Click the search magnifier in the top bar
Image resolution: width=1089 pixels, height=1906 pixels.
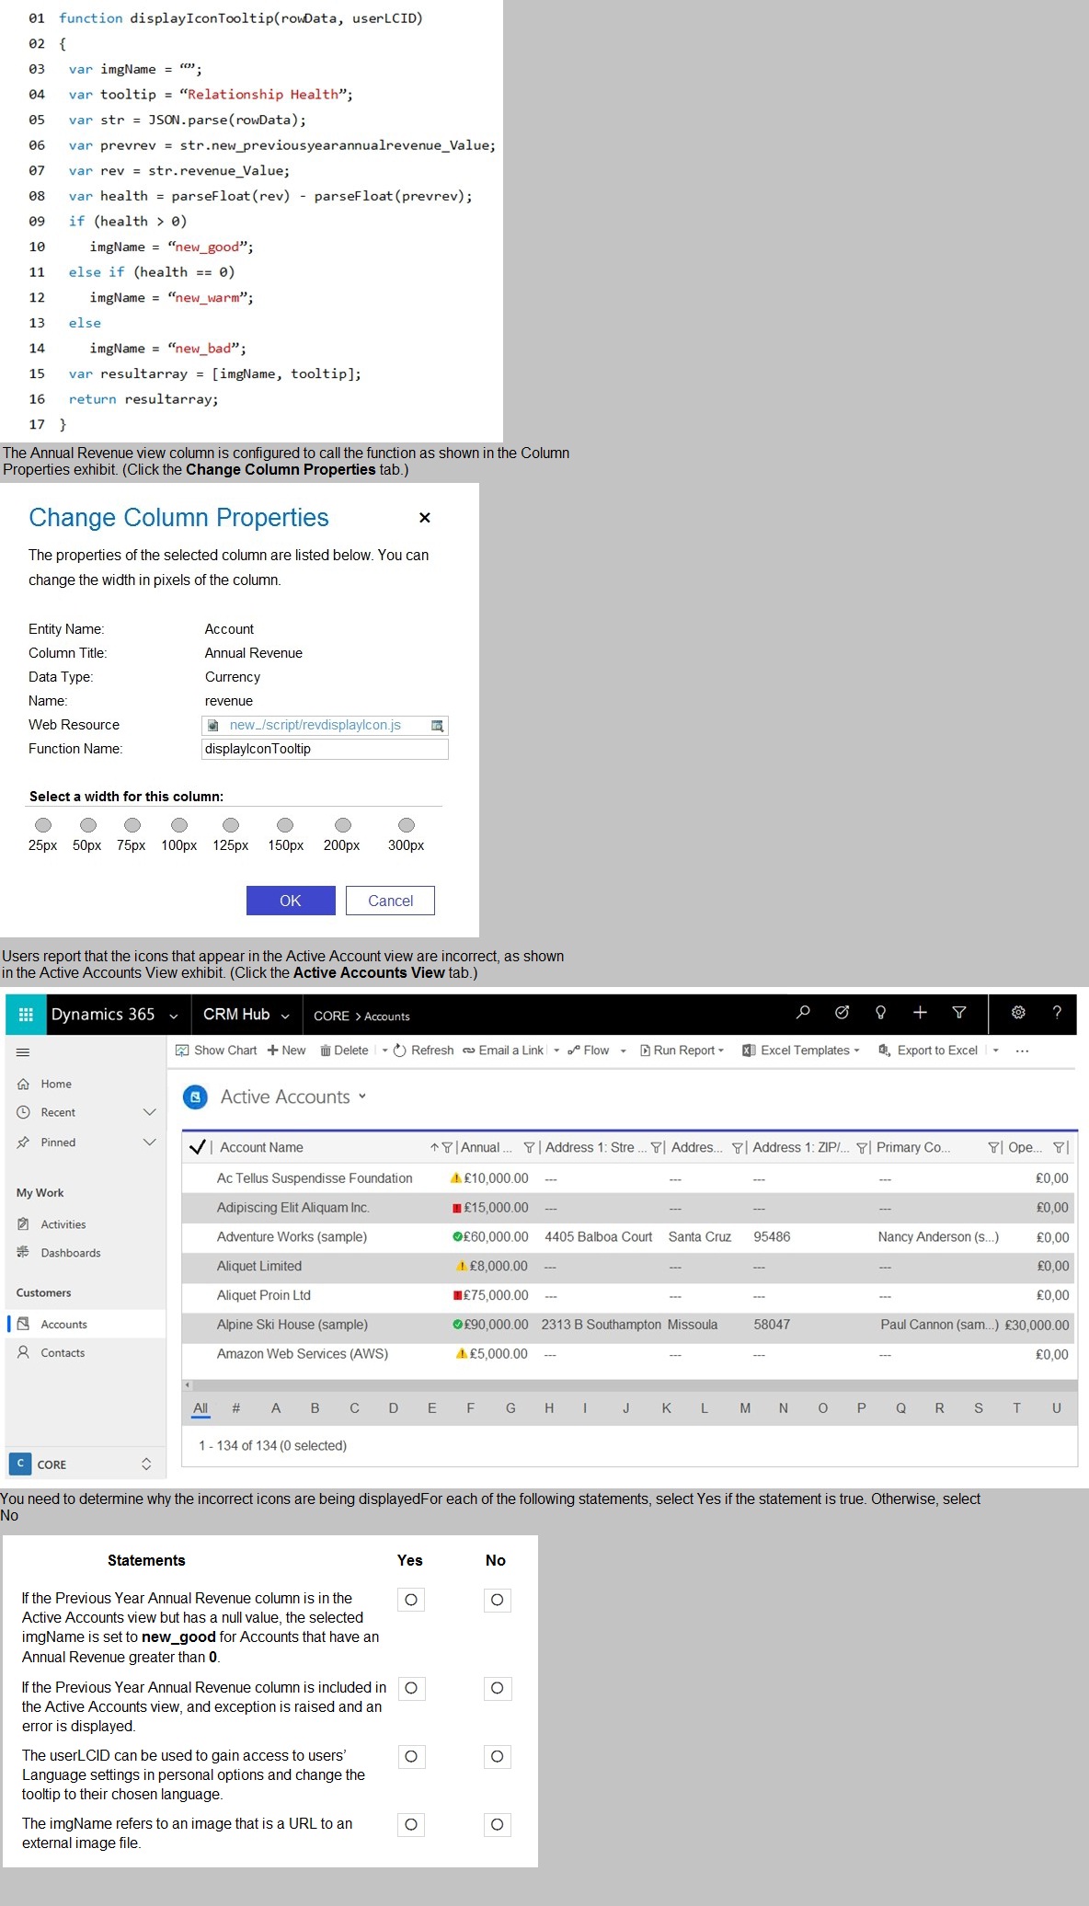803,1013
